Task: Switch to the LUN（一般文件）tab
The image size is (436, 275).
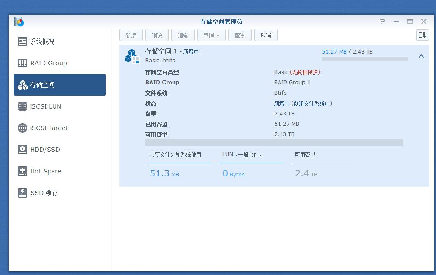Action: [251, 154]
